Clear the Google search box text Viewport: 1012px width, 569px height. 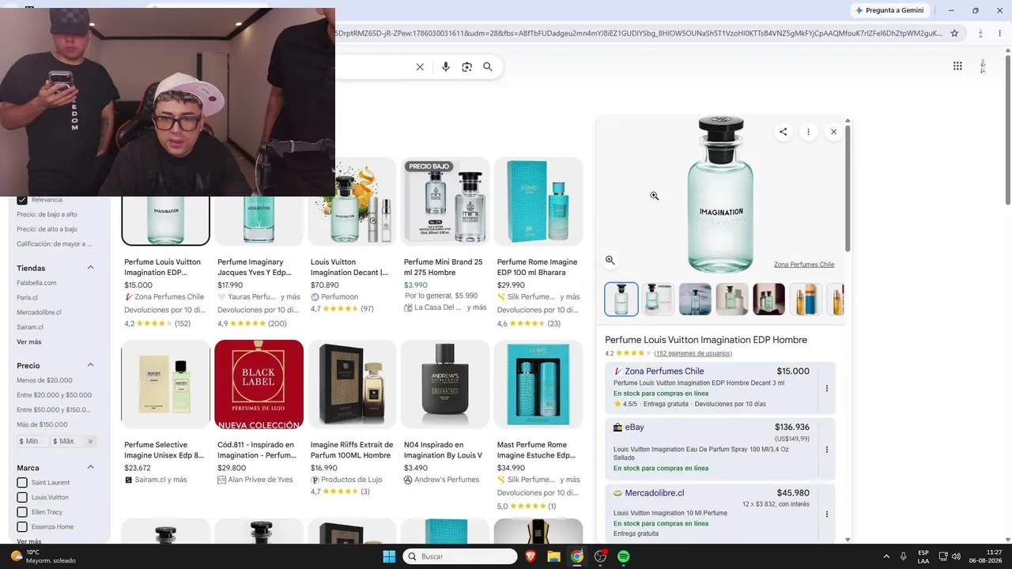tap(420, 67)
